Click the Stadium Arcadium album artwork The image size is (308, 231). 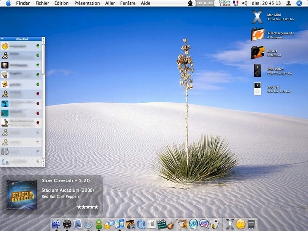tap(22, 194)
